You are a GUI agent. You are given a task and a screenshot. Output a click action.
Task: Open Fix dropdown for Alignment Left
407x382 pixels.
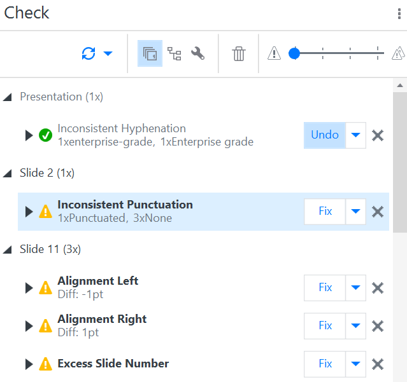pyautogui.click(x=355, y=288)
